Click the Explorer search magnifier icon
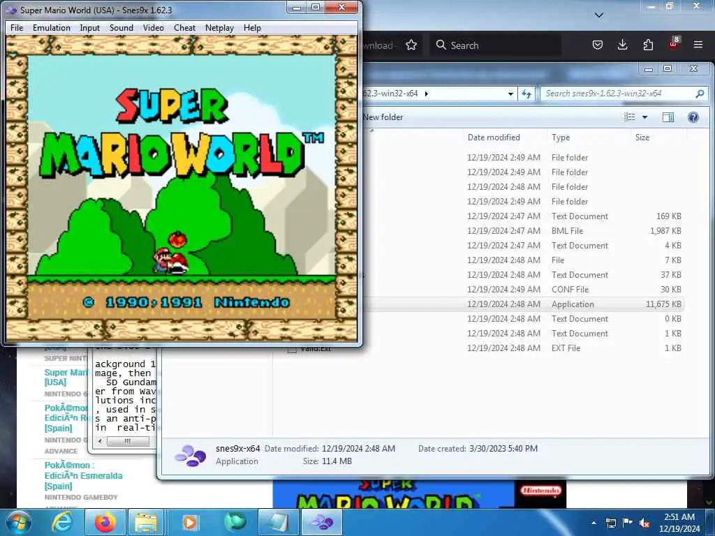The image size is (715, 536). pos(700,94)
